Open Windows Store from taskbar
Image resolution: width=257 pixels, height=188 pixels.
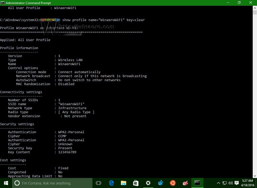pos(136,183)
